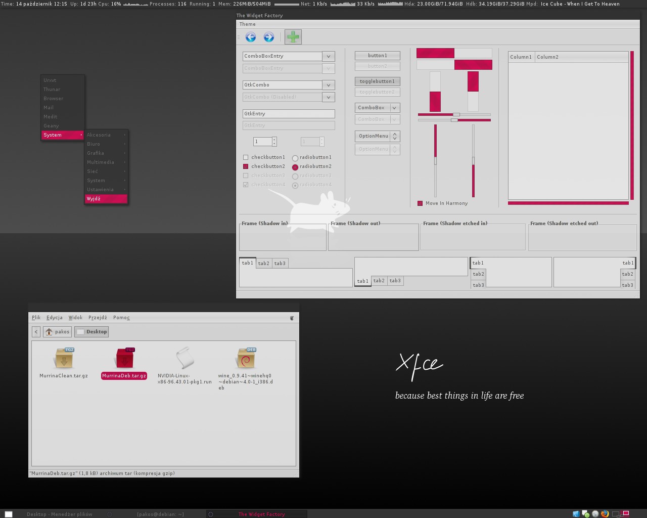The height and width of the screenshot is (518, 647).
Task: Choose Wyjdź from the submenu
Action: (x=106, y=199)
